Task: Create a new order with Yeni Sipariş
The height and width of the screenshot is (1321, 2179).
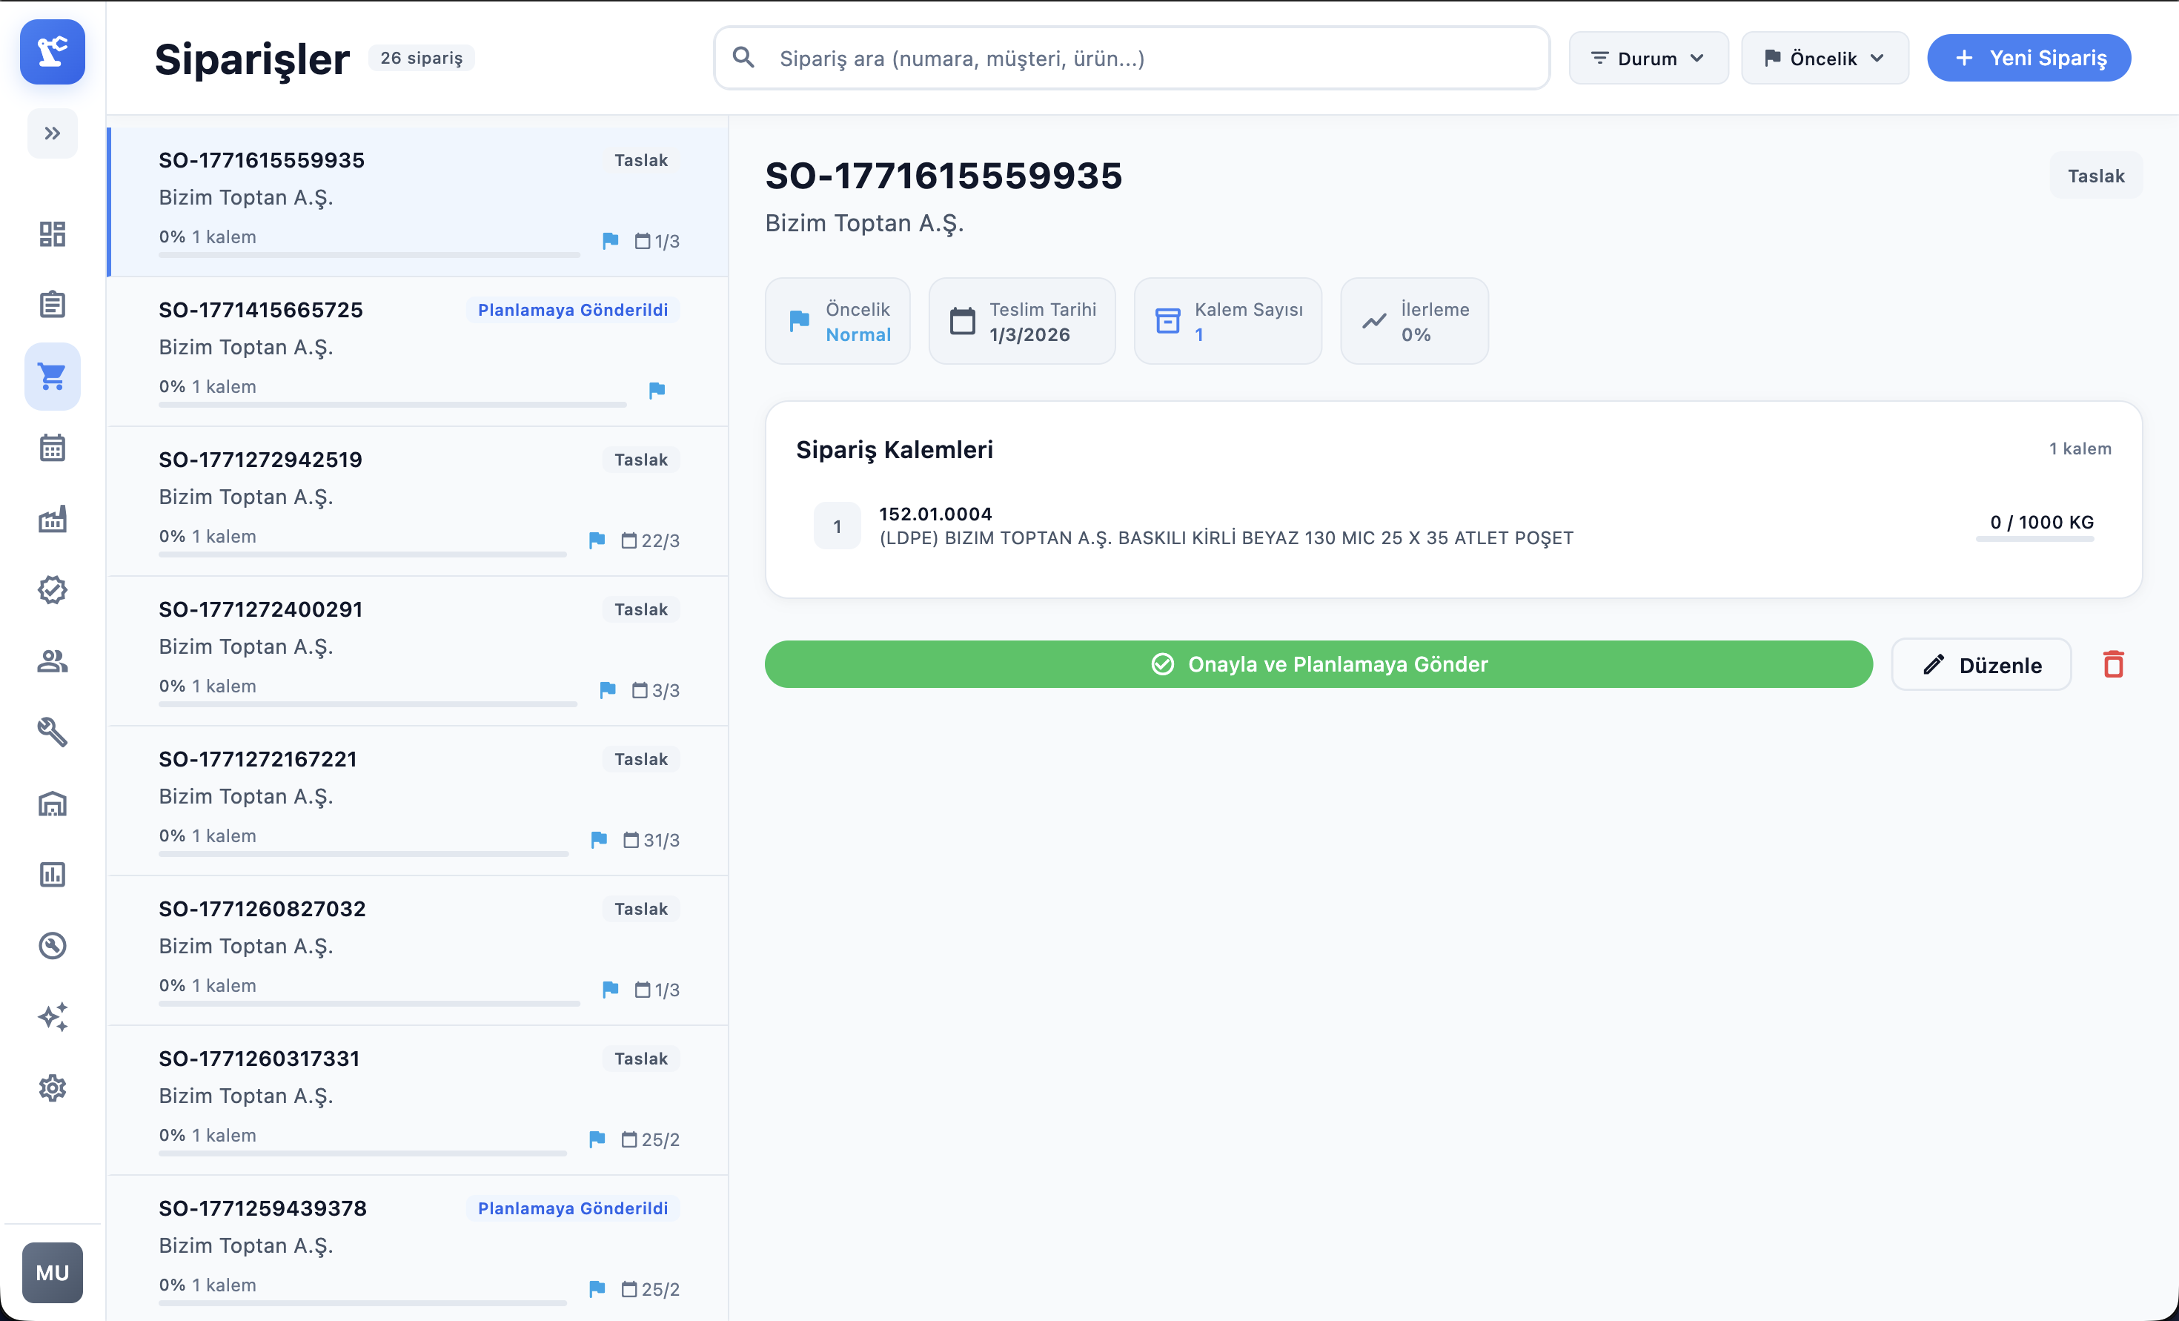Action: tap(2029, 59)
